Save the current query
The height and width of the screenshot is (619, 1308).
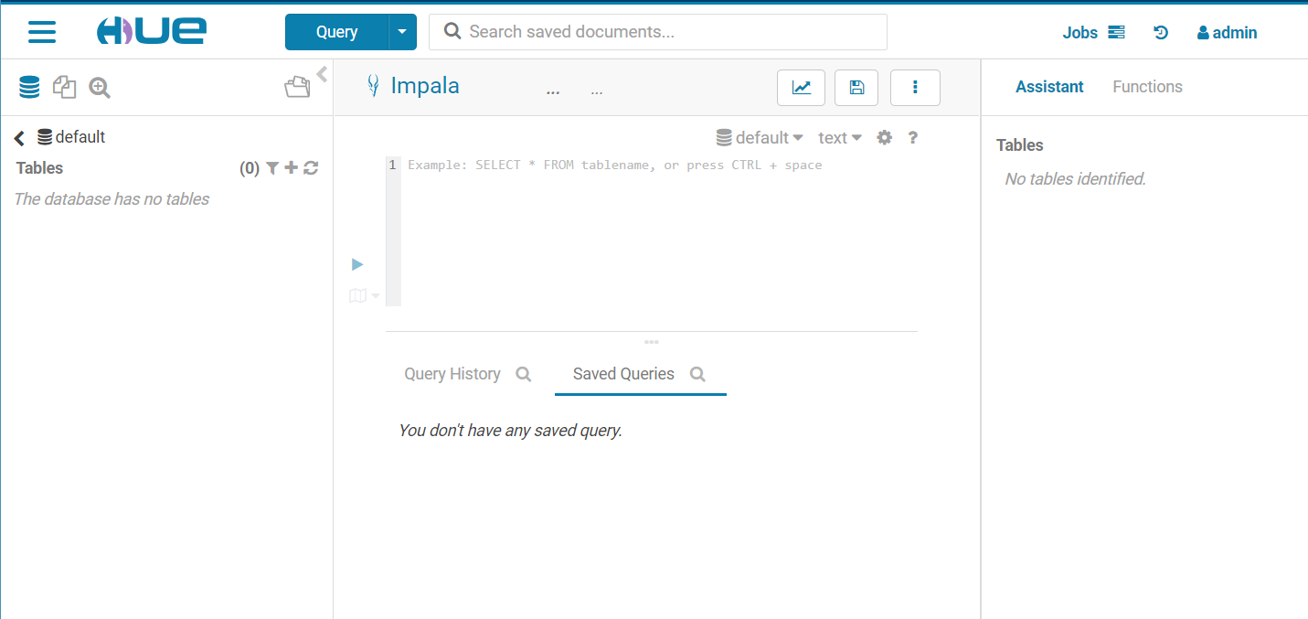(x=856, y=88)
